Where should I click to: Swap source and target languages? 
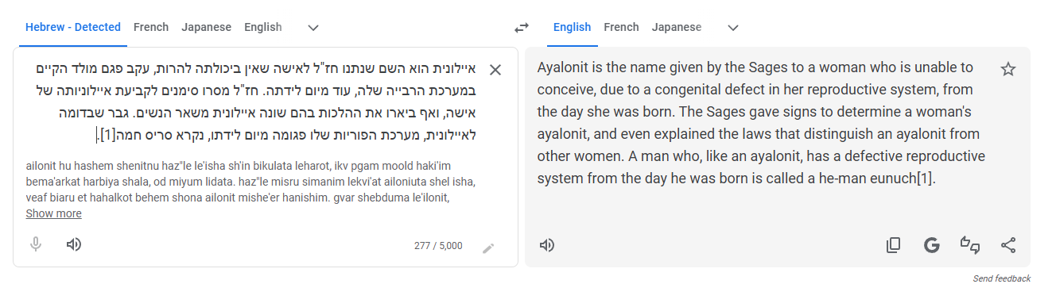522,28
